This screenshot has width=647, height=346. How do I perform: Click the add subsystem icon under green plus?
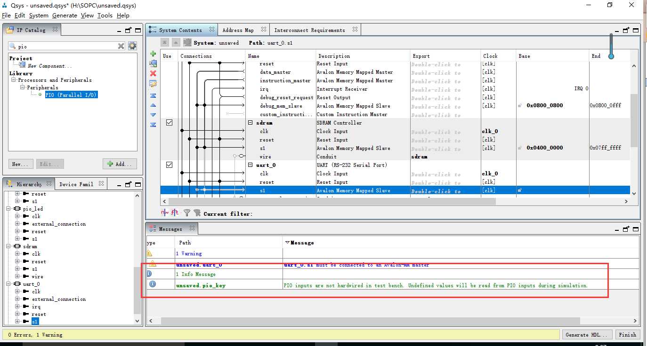click(x=153, y=63)
